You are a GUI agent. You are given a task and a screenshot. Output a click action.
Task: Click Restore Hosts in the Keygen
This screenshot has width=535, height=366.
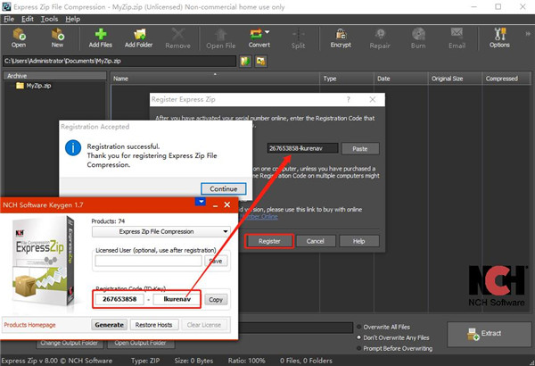[153, 325]
